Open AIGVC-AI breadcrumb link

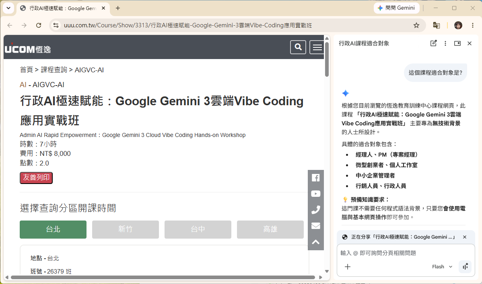(x=89, y=70)
